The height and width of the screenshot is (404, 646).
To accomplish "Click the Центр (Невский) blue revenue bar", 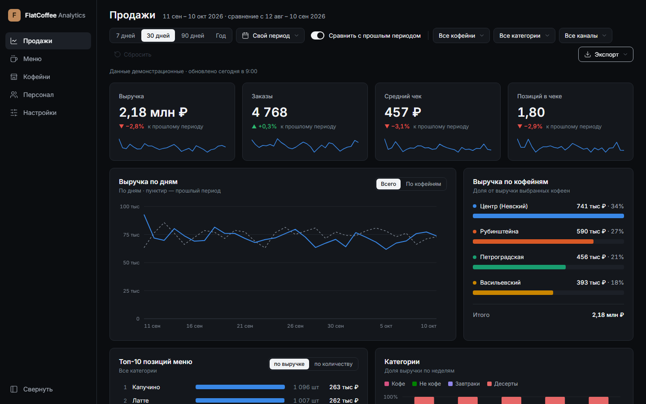I will 548,216.
